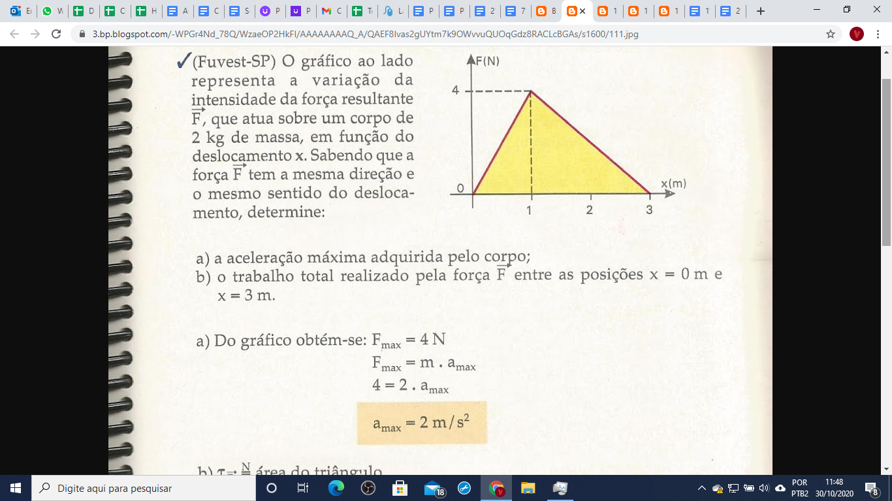This screenshot has width=892, height=501.
Task: Switch to the tab labeled L
Action: click(x=394, y=11)
